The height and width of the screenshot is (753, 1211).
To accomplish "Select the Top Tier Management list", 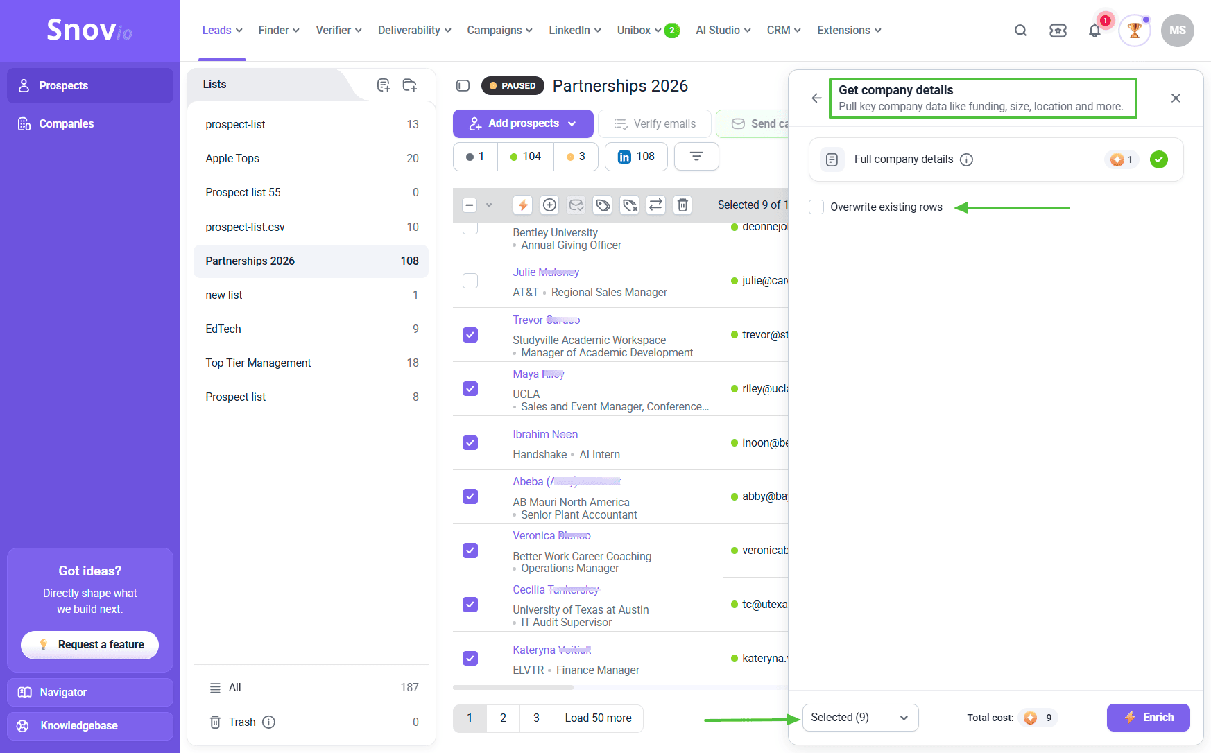I will [311, 363].
